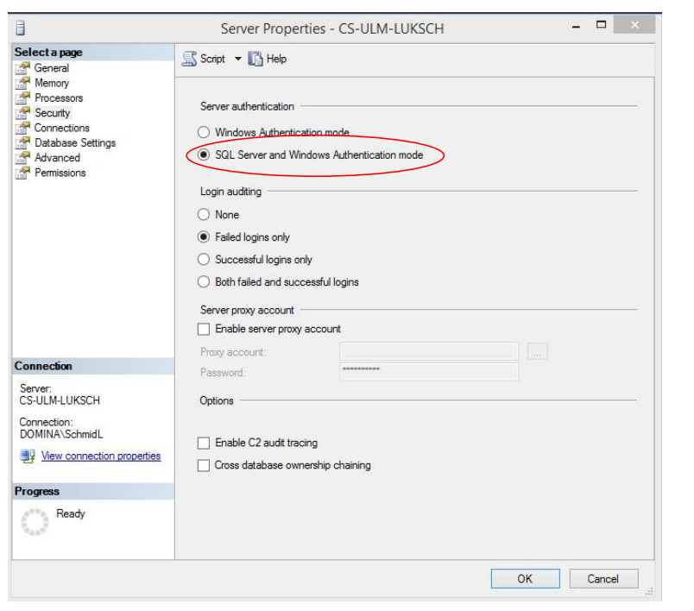
Task: Choose SQL Server and Windows Authentication mode
Action: 205,155
